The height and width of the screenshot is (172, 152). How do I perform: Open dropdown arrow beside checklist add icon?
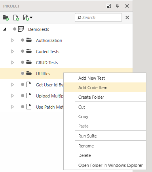pos(31,17)
